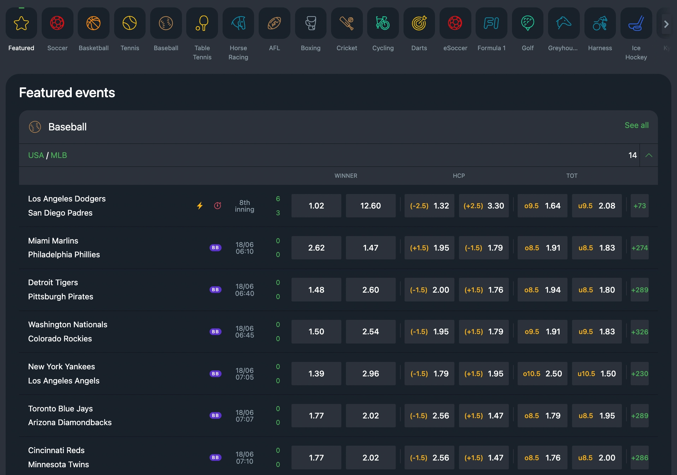Image resolution: width=677 pixels, height=475 pixels.
Task: Select under 9.5 at 1.83 Nationals game
Action: [597, 332]
